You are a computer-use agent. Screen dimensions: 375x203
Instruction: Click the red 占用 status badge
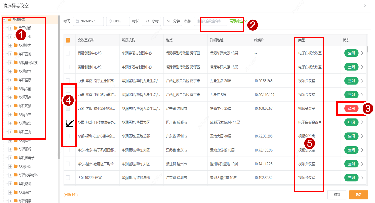(351, 108)
